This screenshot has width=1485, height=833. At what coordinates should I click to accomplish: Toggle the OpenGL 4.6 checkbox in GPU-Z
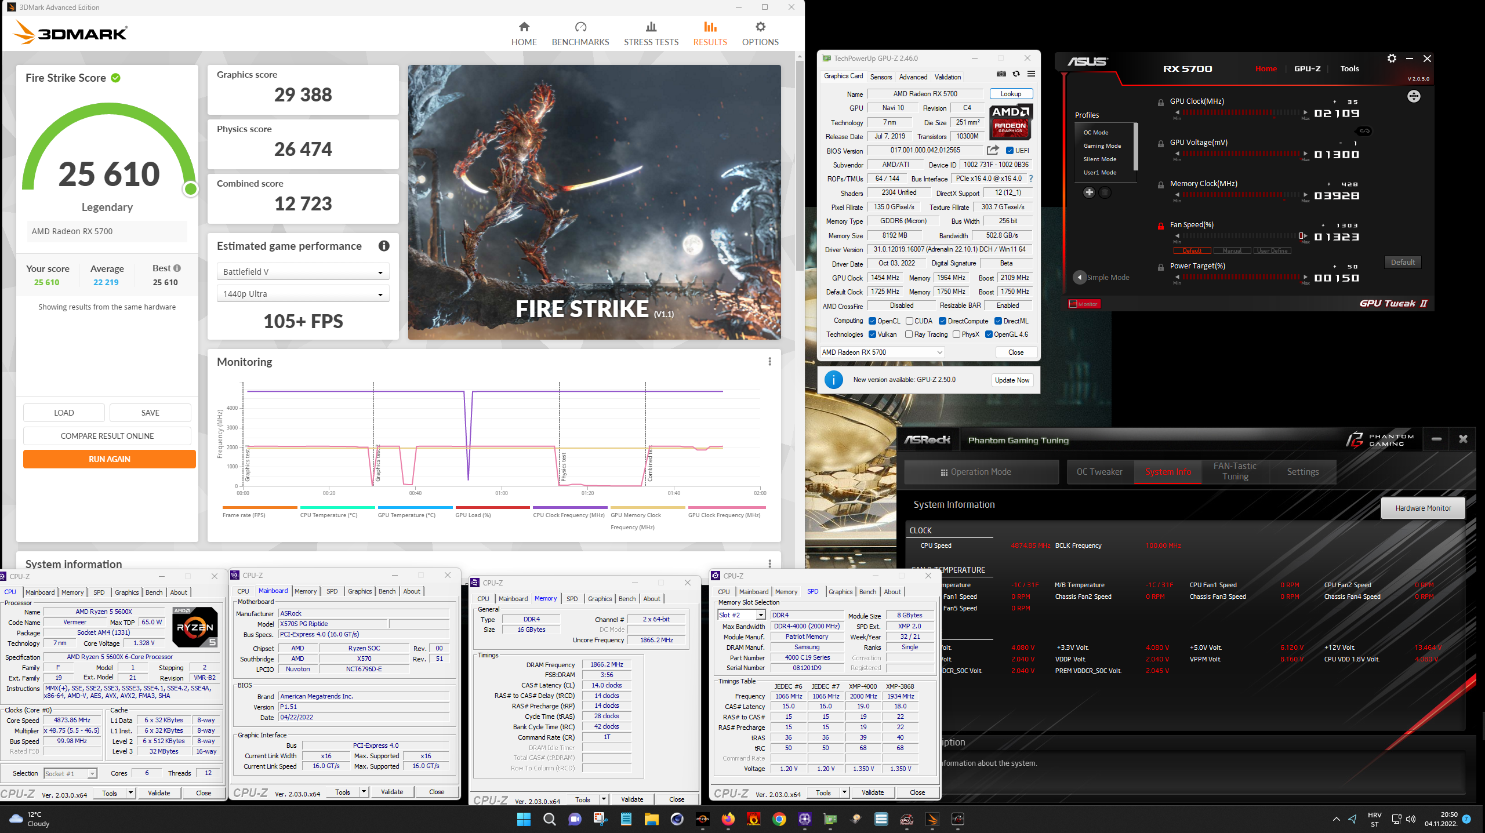click(989, 334)
